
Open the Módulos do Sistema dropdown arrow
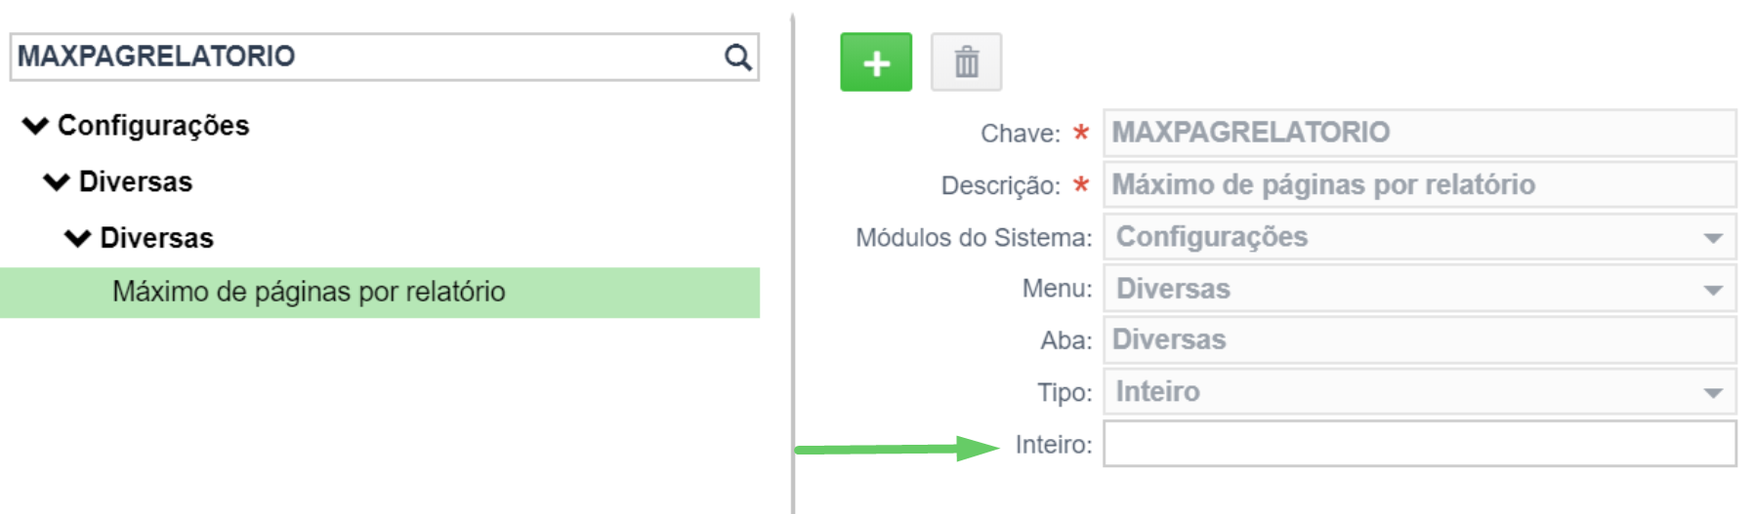coord(1713,238)
